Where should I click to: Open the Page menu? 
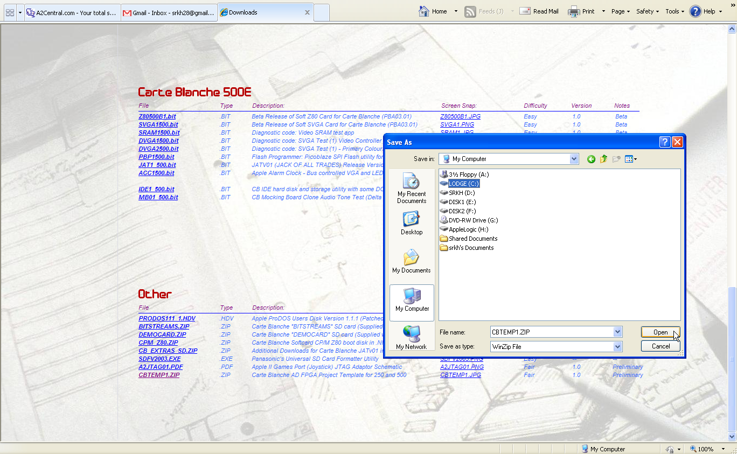tap(621, 11)
